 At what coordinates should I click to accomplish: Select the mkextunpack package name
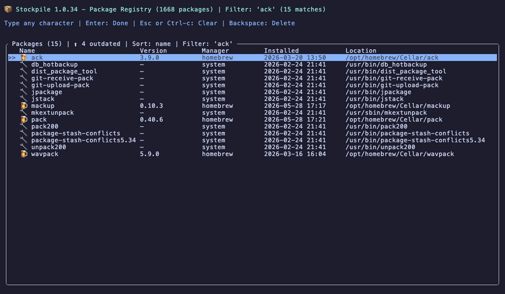[x=52, y=112]
